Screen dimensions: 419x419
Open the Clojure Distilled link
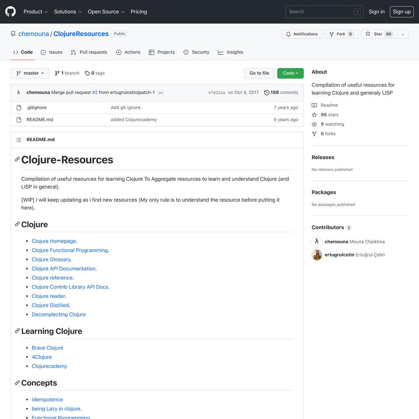[x=50, y=305]
